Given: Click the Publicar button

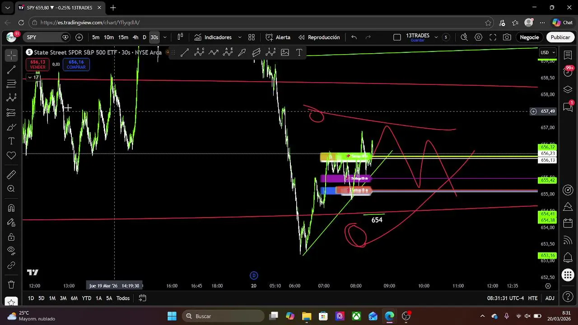Looking at the screenshot, I should pyautogui.click(x=560, y=37).
